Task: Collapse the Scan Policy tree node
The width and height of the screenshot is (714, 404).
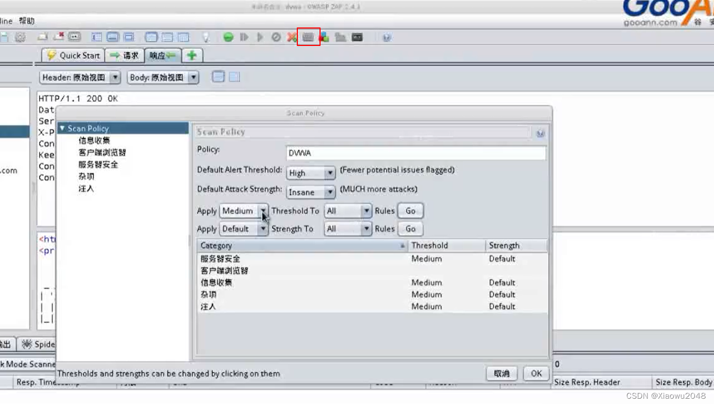Action: pos(62,128)
